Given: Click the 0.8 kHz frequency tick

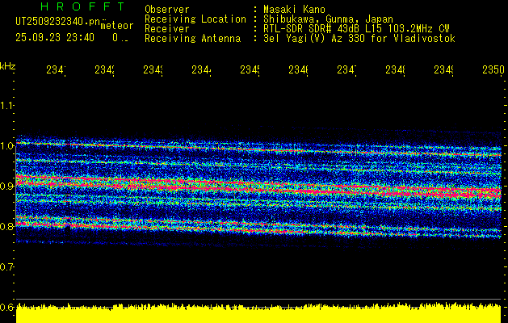Looking at the screenshot, I should click(7, 226).
